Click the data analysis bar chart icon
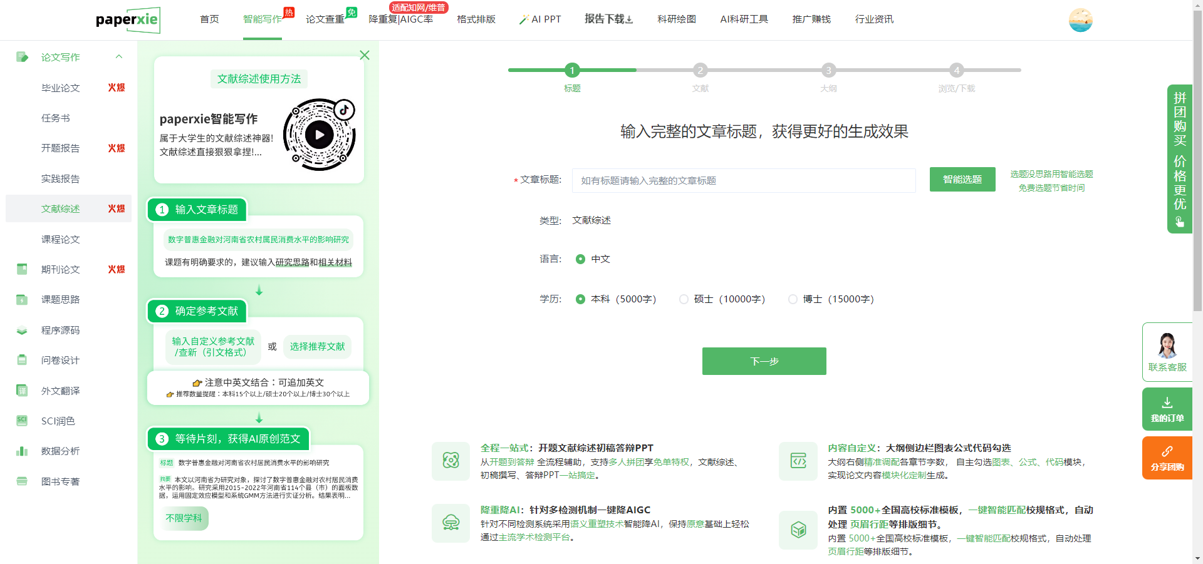 click(22, 451)
